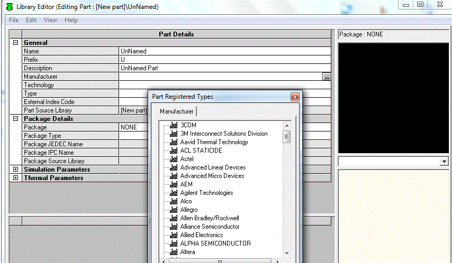452x263 pixels.
Task: Open the Help menu
Action: [71, 20]
